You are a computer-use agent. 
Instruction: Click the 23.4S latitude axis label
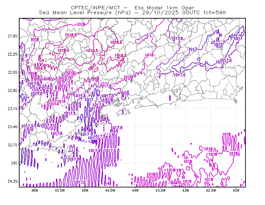point(13,127)
